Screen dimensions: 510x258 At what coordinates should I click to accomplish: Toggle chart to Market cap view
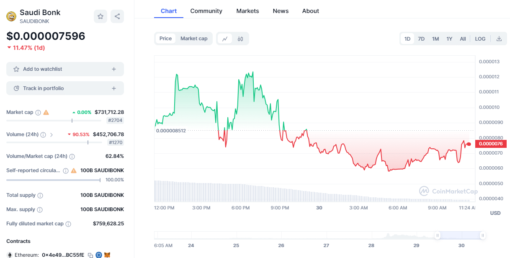[x=194, y=39]
